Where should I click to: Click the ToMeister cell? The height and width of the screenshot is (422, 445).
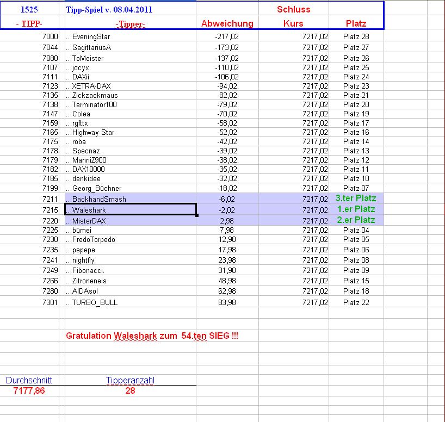click(x=130, y=58)
